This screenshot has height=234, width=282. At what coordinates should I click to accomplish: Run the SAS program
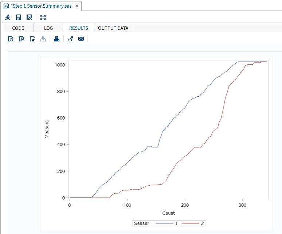pyautogui.click(x=8, y=17)
